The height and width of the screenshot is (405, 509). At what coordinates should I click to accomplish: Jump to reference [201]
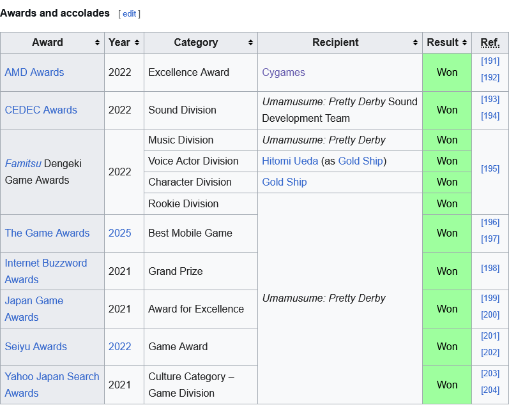[490, 335]
